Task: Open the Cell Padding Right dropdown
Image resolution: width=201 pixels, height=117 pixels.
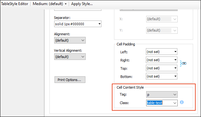Action: point(162,60)
